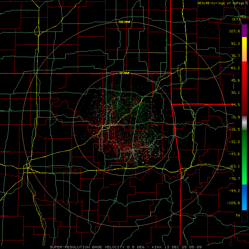Image resolution: width=249 pixels, height=249 pixels.
Task: Click the 107.8 value on velocity scale
Action: tap(234, 31)
